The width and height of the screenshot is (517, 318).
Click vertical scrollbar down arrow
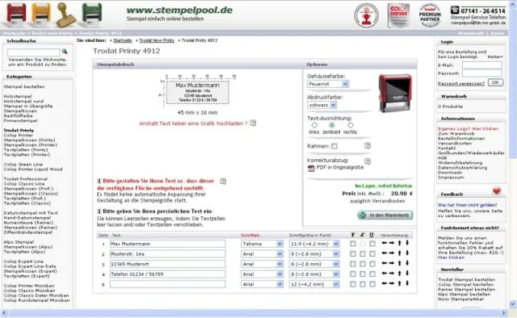point(512,304)
